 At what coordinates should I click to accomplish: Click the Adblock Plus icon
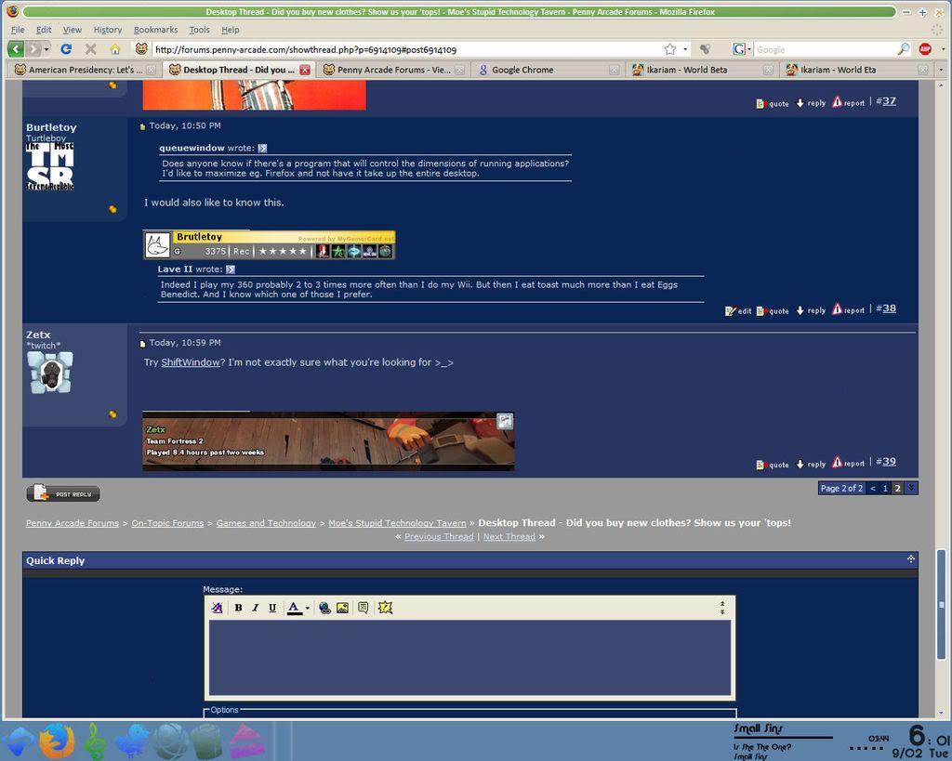pos(925,49)
